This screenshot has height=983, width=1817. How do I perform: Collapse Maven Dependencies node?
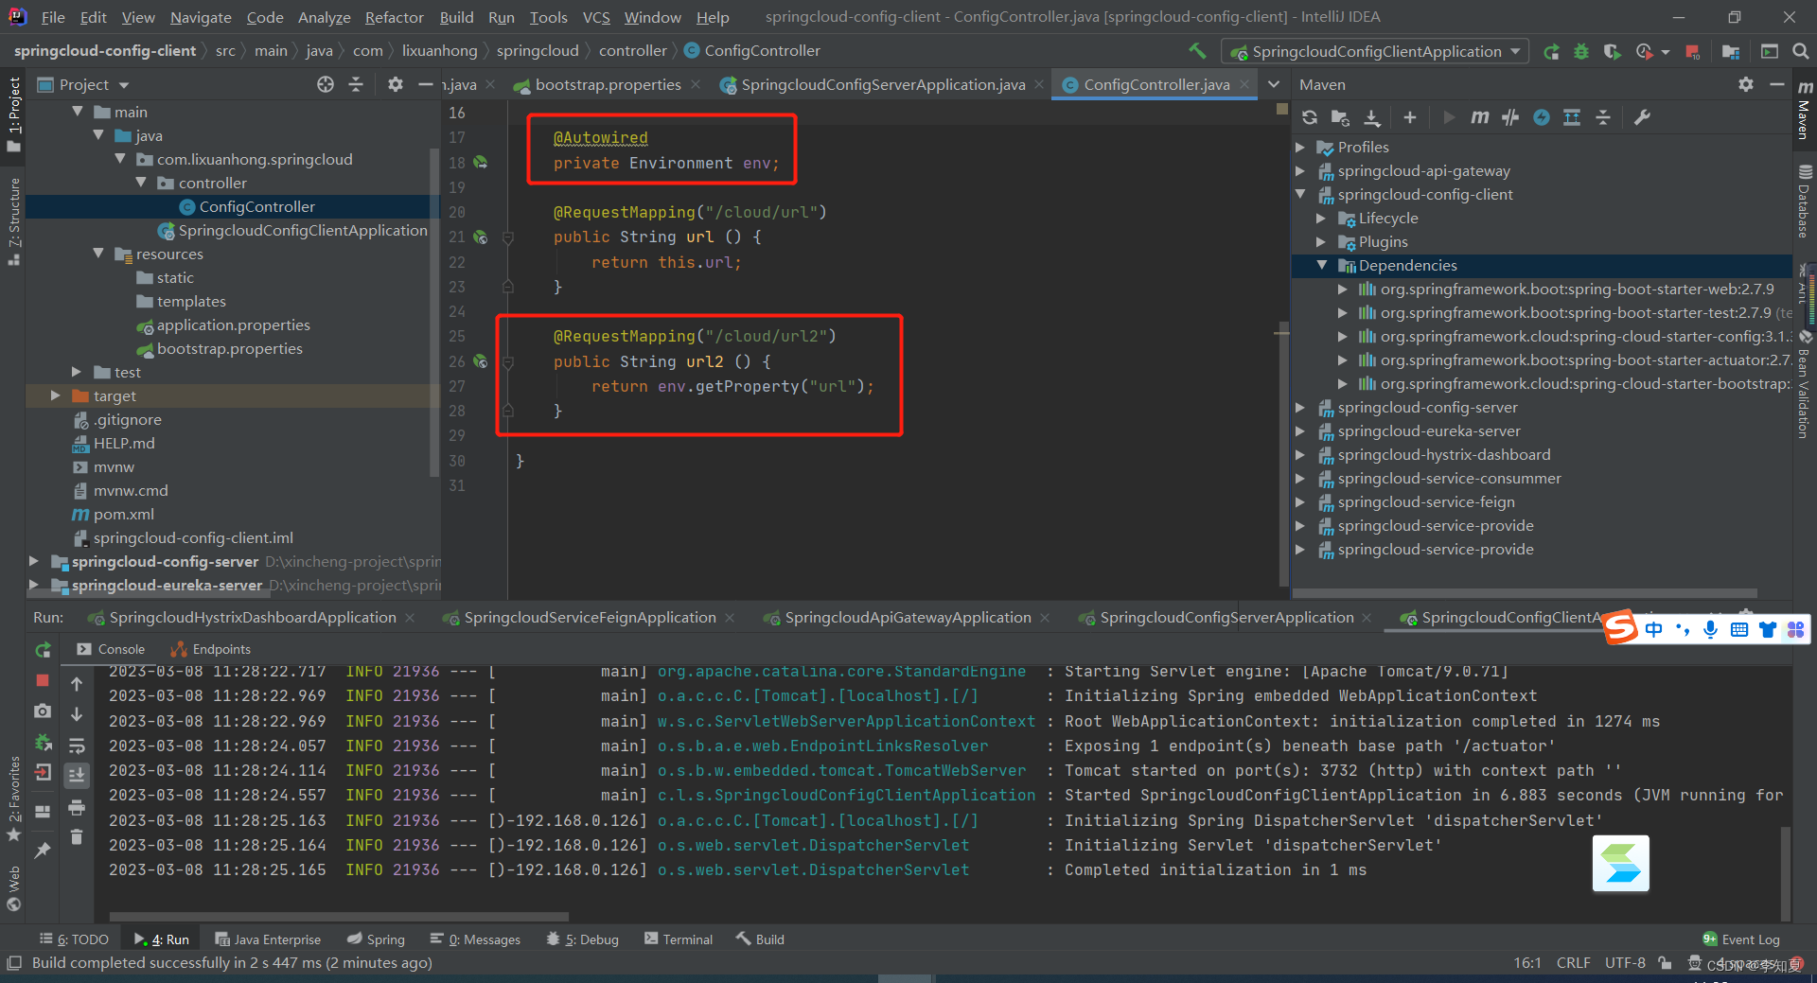(x=1322, y=265)
